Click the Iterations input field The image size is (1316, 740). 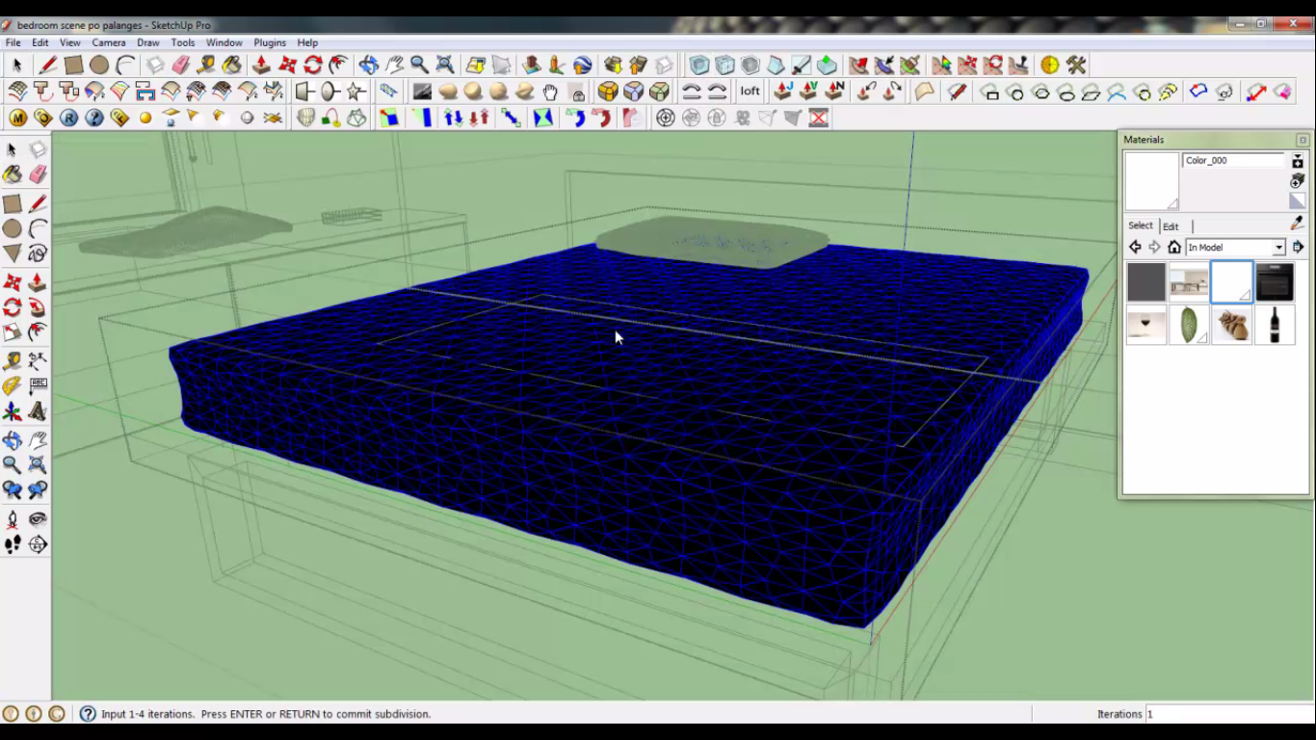(1224, 714)
